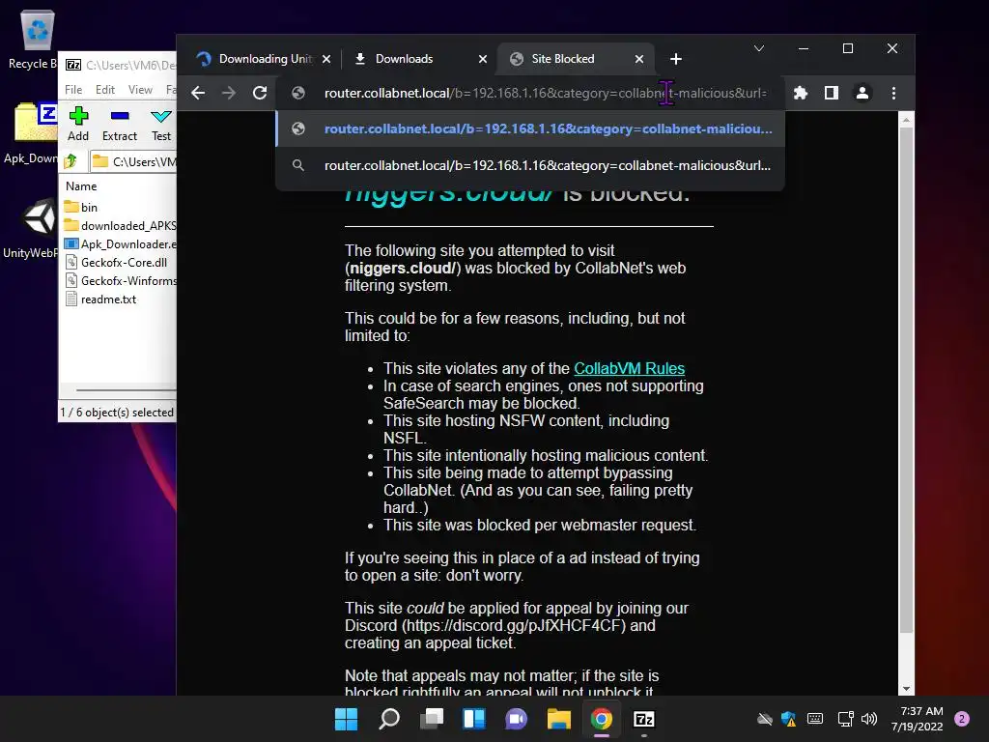
Task: Switch to the Downloads tab
Action: tap(405, 59)
